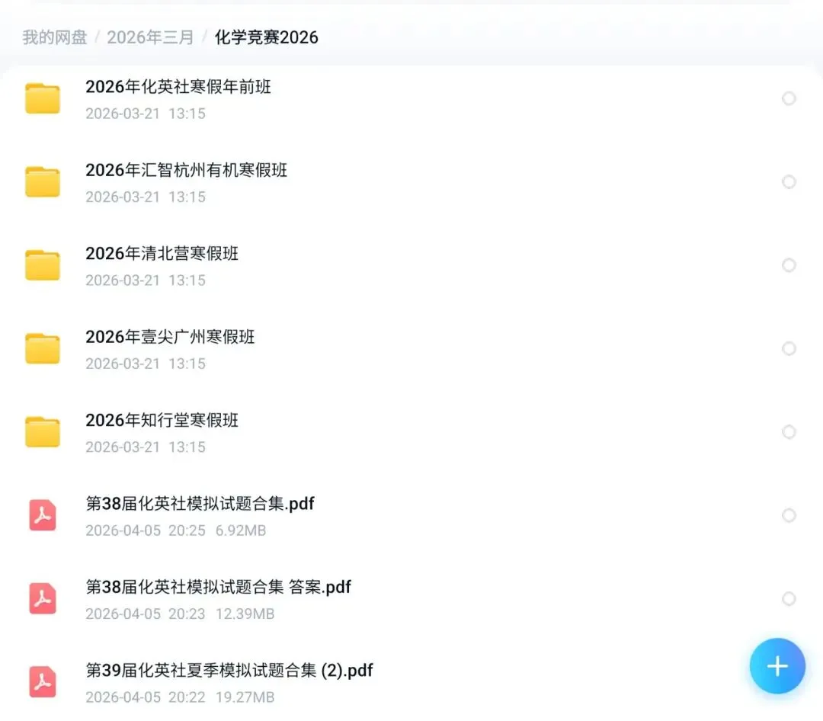Navigate to 2026年三月 via breadcrumb
This screenshot has width=823, height=721.
[149, 37]
